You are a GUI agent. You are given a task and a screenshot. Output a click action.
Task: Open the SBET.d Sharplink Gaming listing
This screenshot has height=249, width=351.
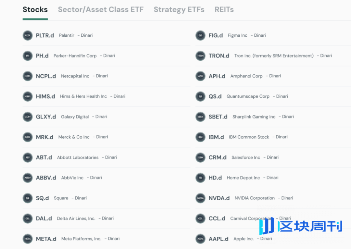coord(273,117)
